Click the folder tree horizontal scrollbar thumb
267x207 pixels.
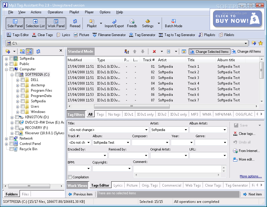[x=29, y=186]
